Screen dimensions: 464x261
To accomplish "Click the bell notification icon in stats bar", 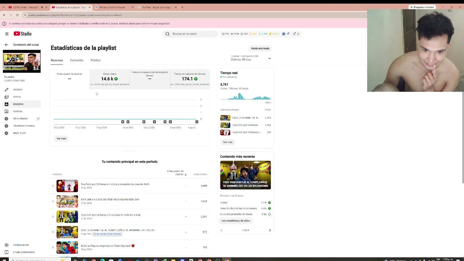I will tap(298, 34).
